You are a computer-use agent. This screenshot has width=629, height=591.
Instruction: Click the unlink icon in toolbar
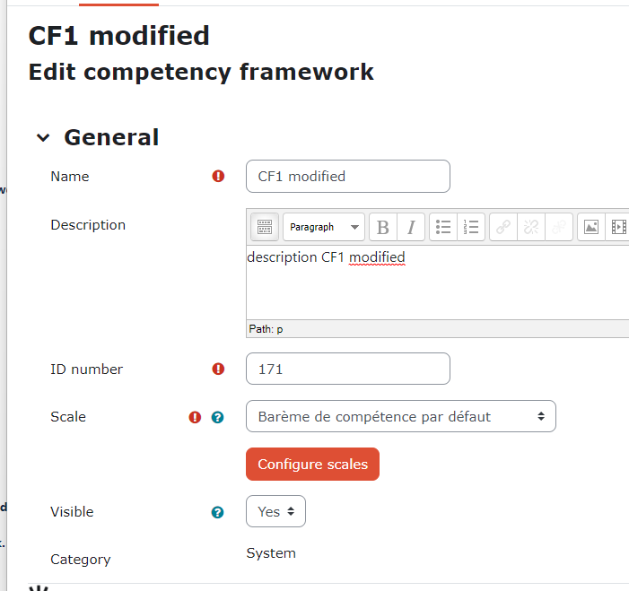(x=531, y=227)
